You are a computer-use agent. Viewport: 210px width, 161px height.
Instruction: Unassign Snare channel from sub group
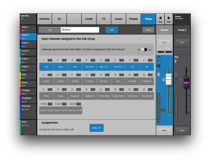61,67
